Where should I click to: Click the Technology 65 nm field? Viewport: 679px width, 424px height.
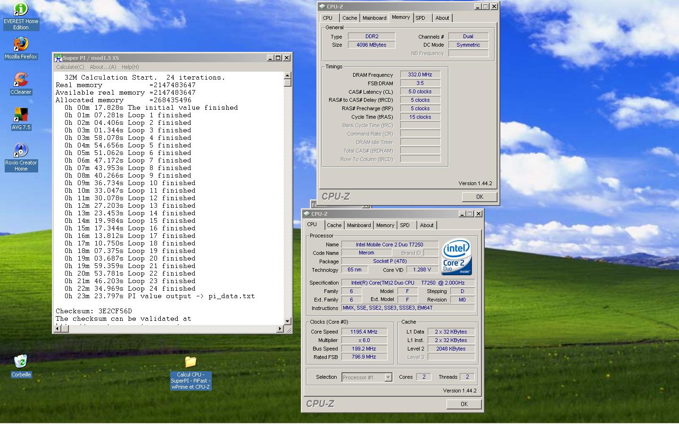pos(355,270)
